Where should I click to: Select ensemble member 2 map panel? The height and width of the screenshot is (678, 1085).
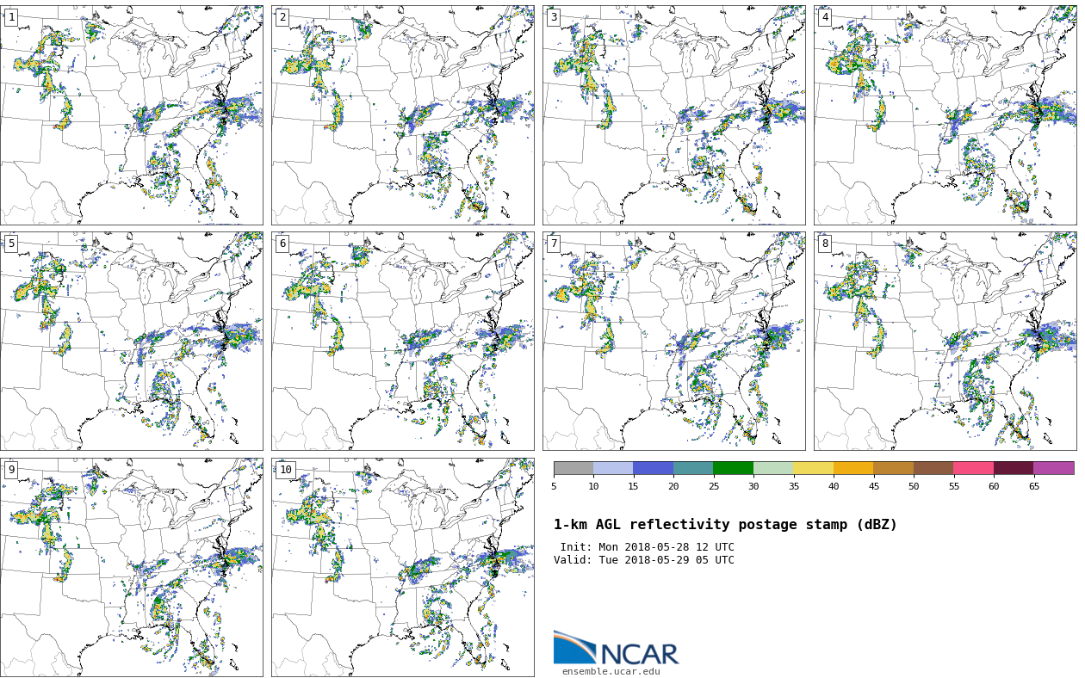pyautogui.click(x=402, y=115)
